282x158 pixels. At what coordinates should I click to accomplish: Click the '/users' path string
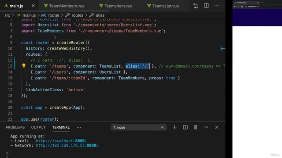pyautogui.click(x=59, y=72)
